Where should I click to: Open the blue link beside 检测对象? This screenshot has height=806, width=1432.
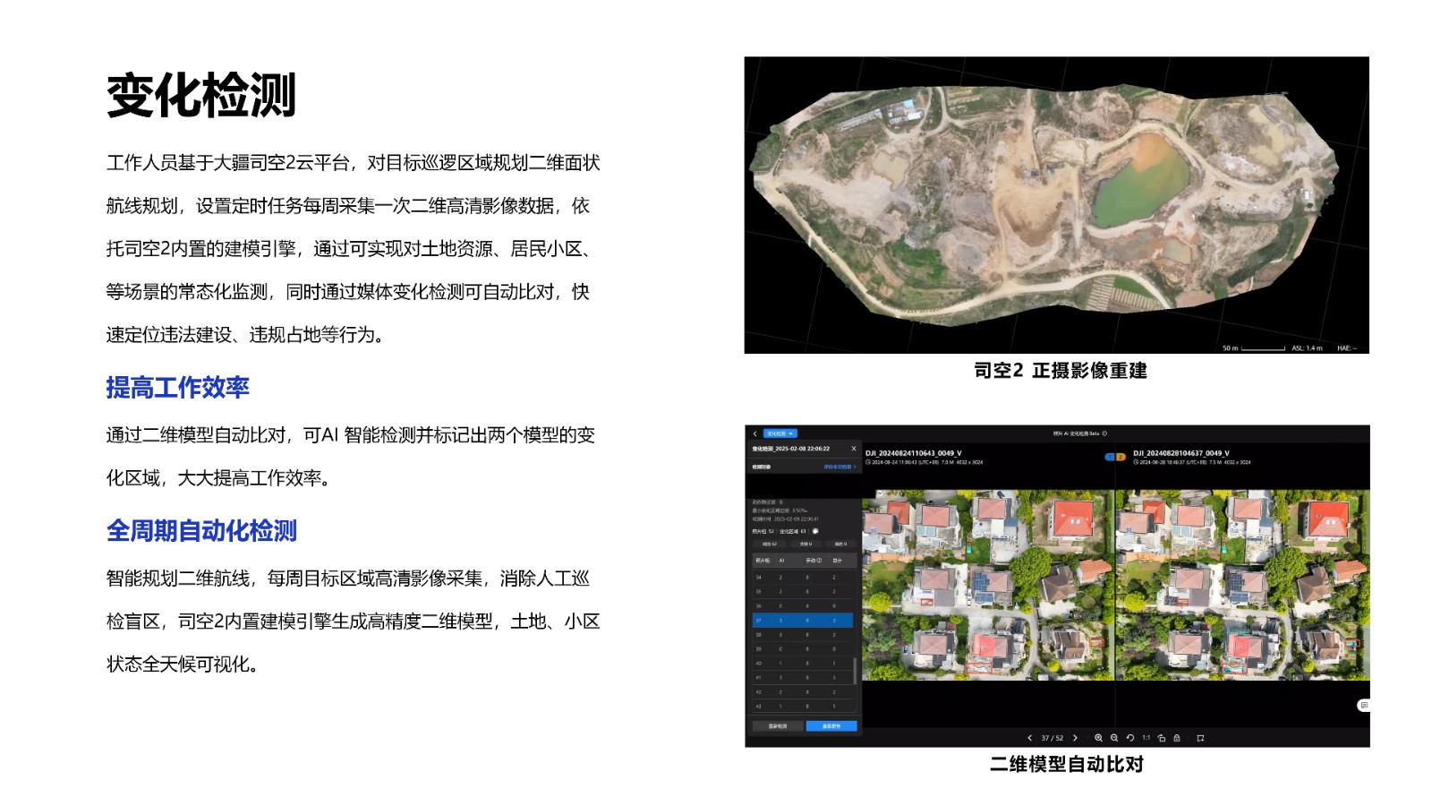click(x=840, y=467)
